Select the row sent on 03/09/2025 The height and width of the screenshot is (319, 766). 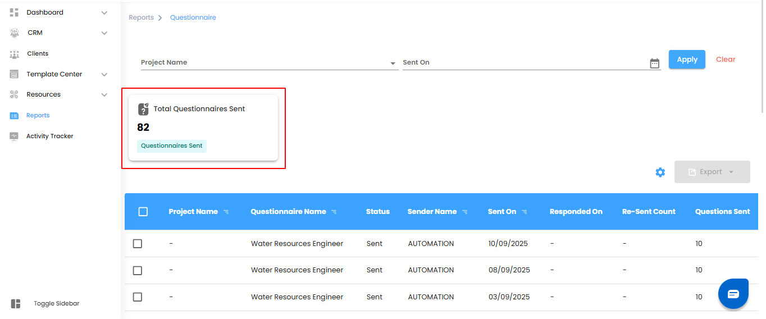tap(138, 297)
